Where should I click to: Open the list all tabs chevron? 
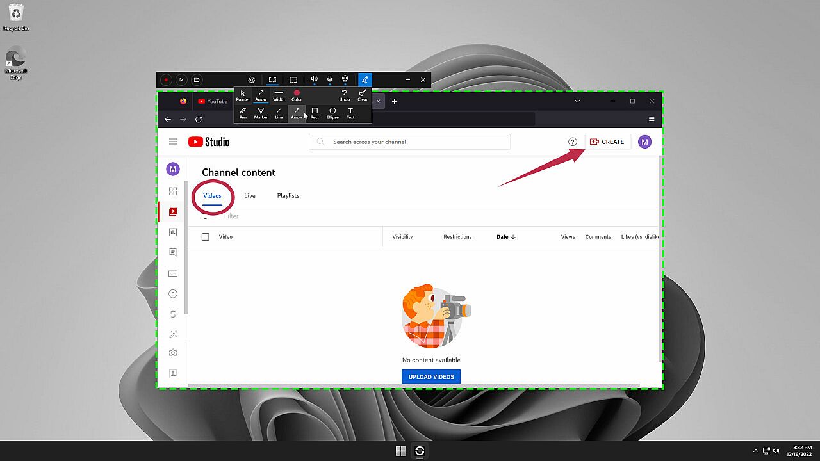577,101
